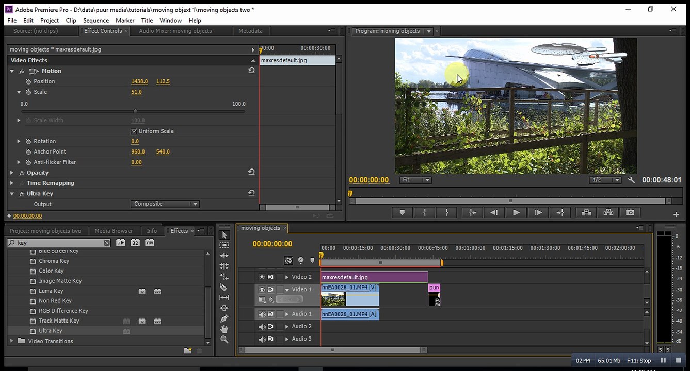Image resolution: width=690 pixels, height=371 pixels.
Task: Select the Hand tool
Action: tap(224, 329)
